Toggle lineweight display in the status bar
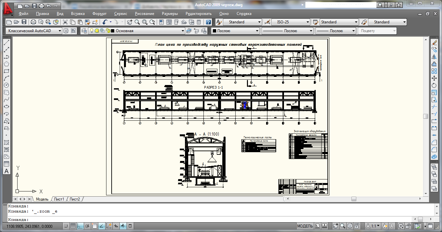The image size is (442, 232). (x=123, y=226)
